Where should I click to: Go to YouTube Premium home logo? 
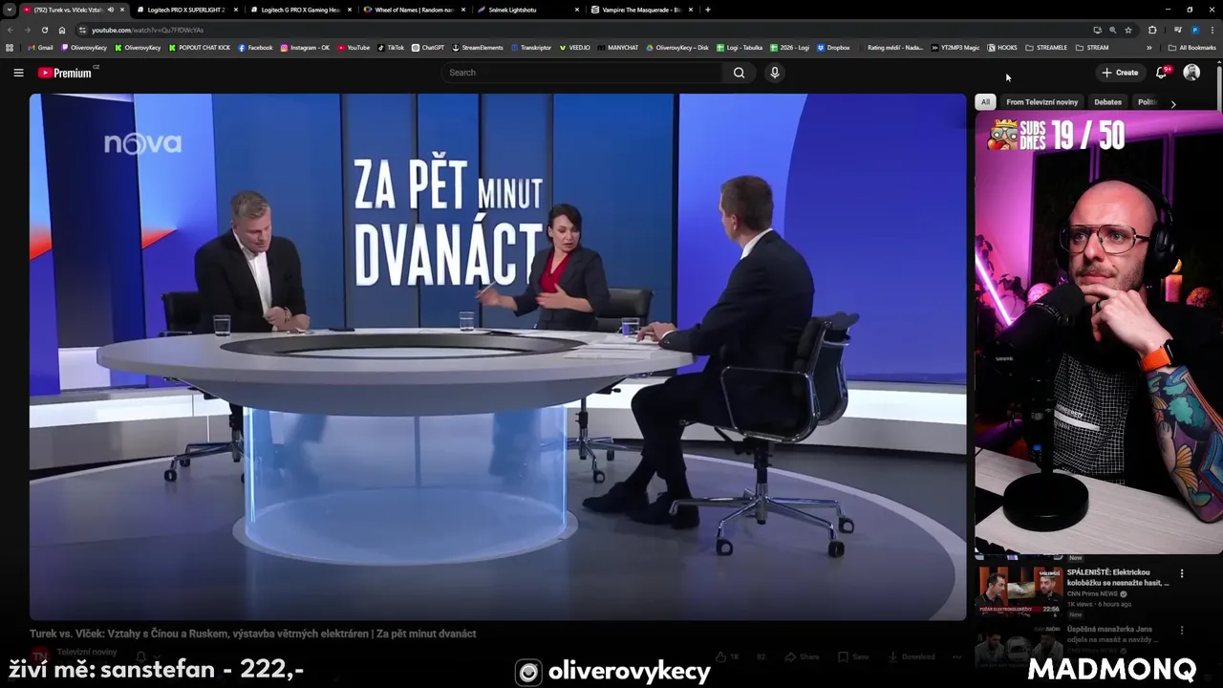tap(66, 73)
